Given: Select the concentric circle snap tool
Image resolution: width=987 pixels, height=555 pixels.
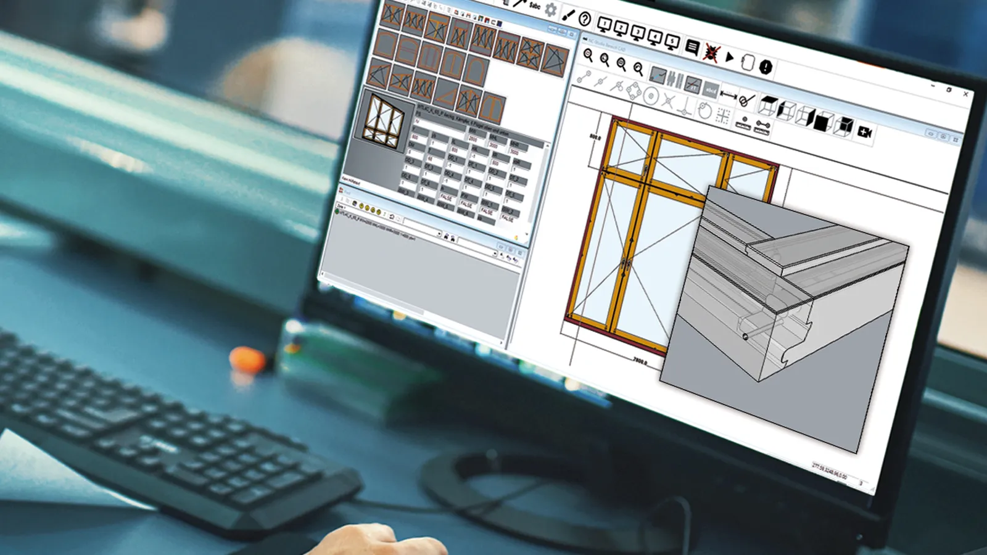Looking at the screenshot, I should [651, 97].
